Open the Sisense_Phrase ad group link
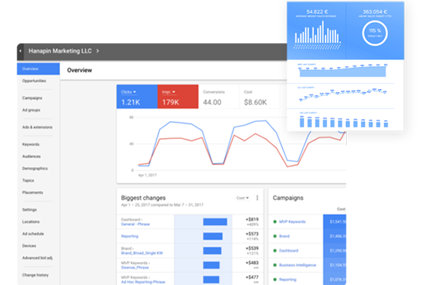 135,268
